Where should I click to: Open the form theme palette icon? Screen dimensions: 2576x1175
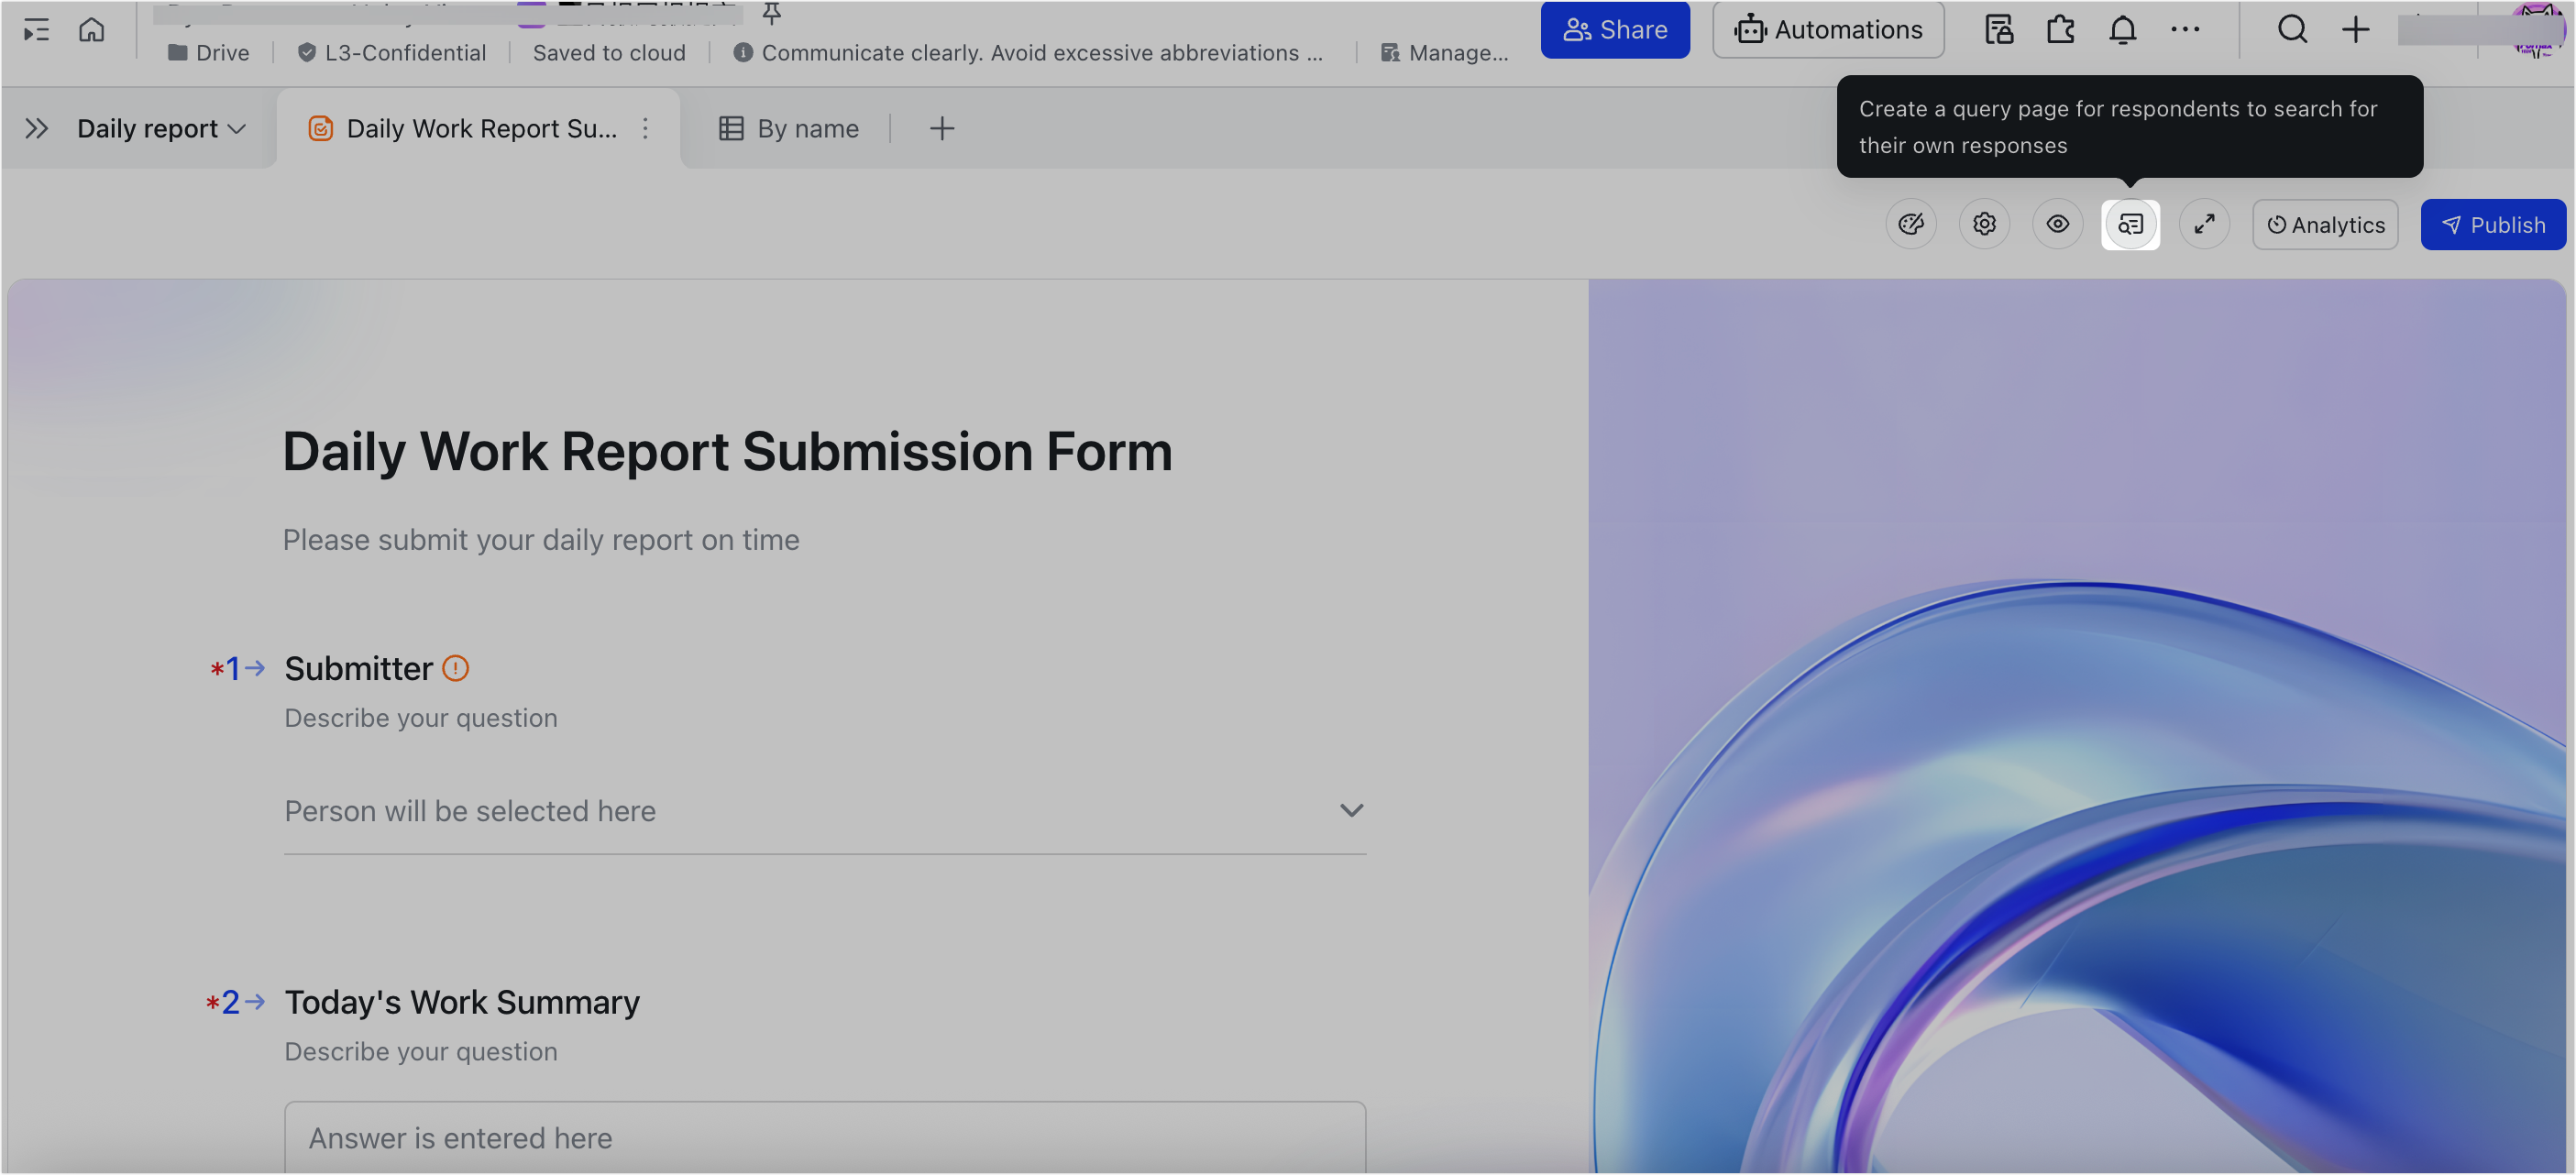1910,225
